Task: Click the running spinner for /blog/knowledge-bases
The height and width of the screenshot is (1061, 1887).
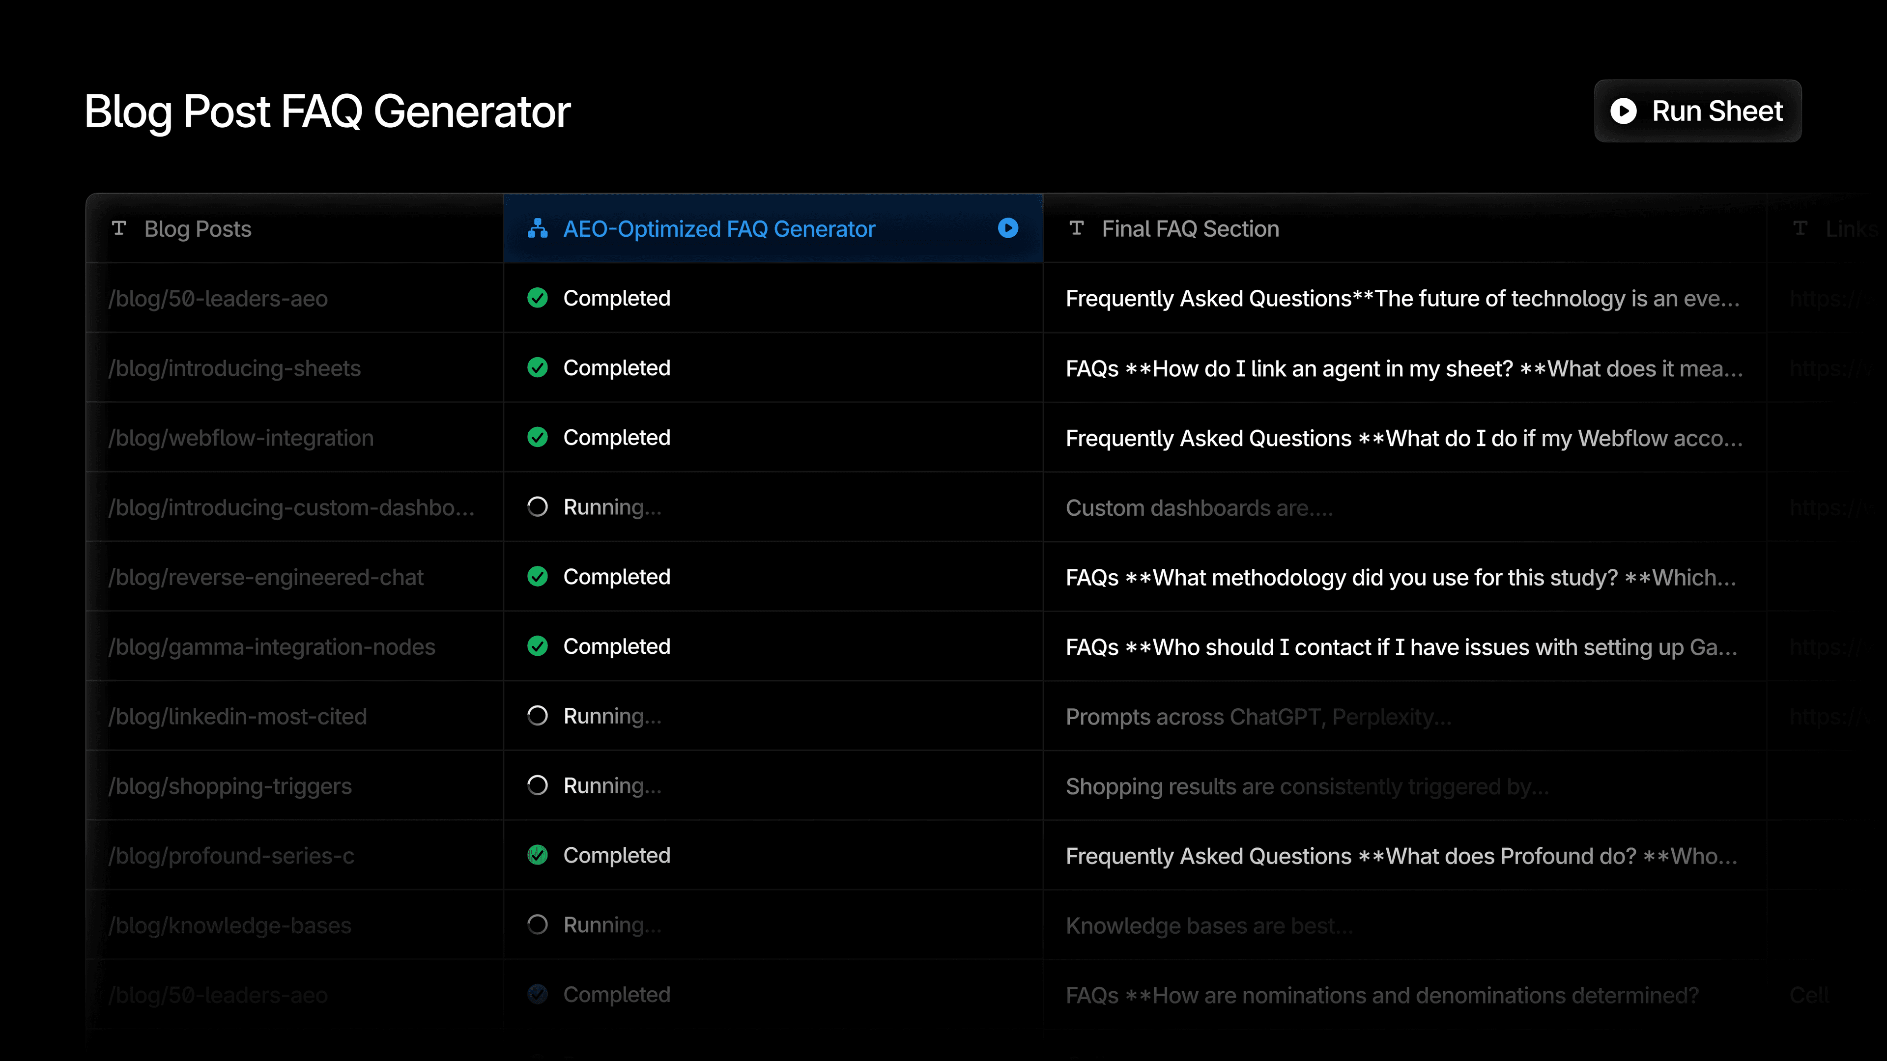Action: point(538,924)
